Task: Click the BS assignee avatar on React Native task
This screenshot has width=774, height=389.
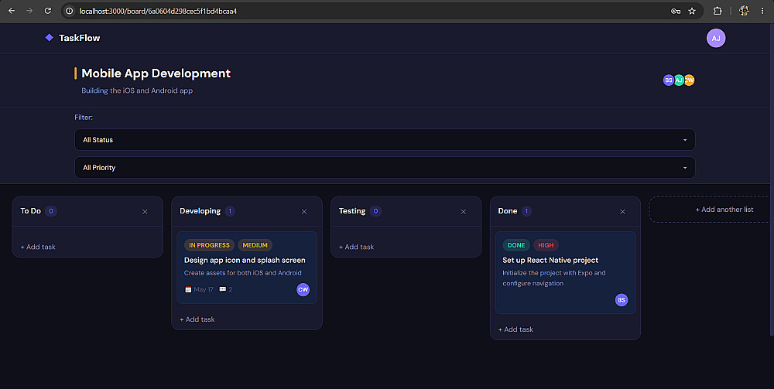Action: tap(622, 300)
